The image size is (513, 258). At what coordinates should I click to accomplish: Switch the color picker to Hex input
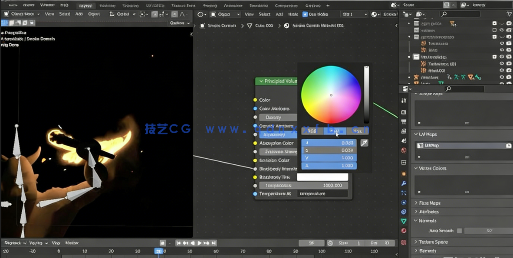pos(358,131)
